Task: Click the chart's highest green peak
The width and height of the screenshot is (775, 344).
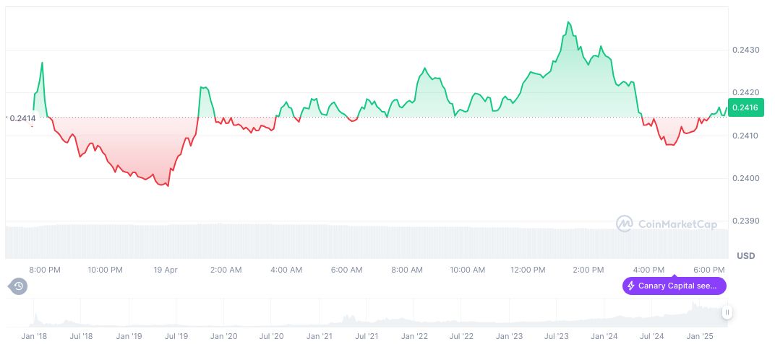Action: pos(568,22)
